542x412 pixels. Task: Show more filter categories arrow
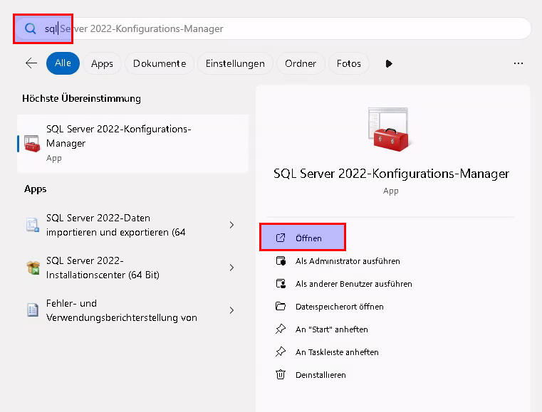[389, 63]
